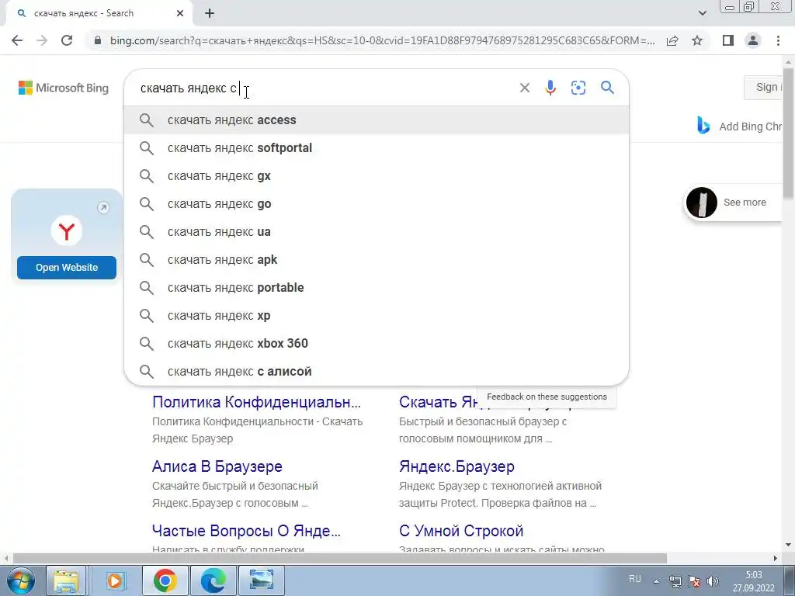Click the Sign in button

[x=763, y=88]
